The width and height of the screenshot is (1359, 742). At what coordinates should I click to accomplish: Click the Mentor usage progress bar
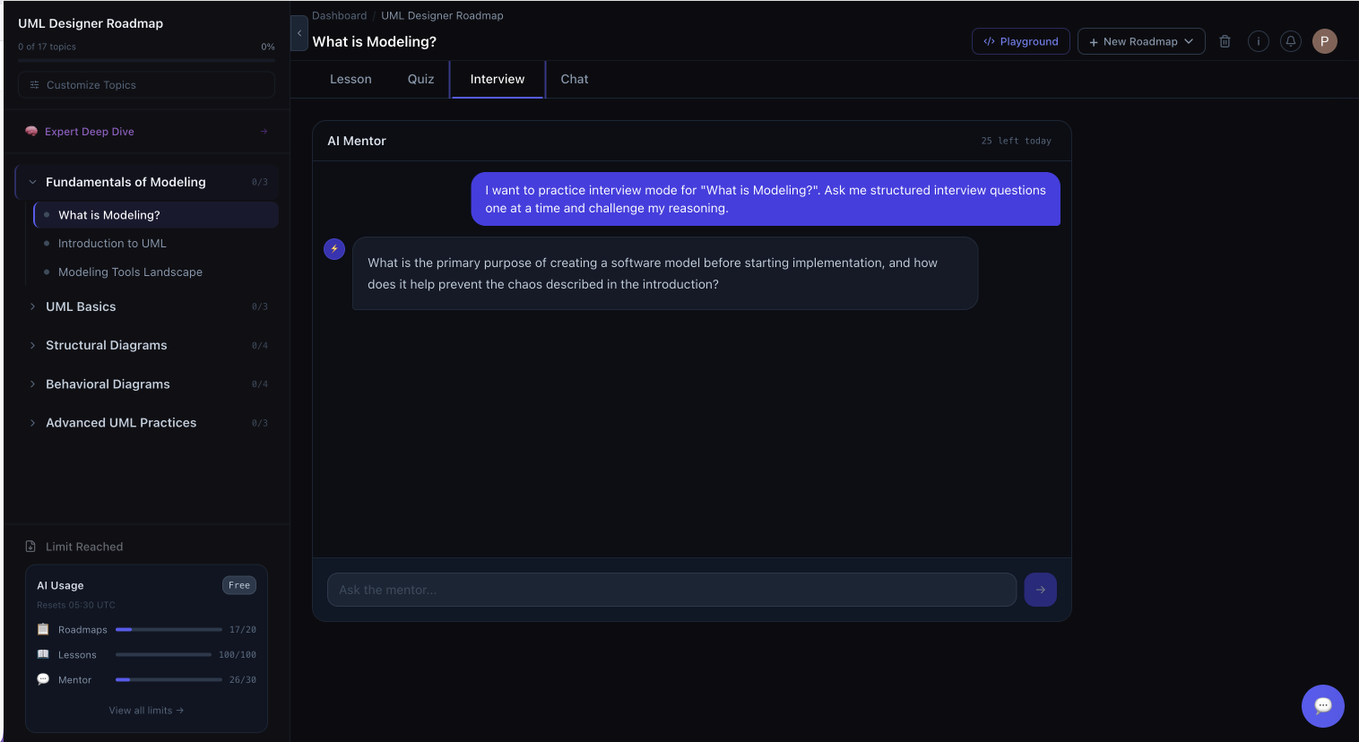169,679
